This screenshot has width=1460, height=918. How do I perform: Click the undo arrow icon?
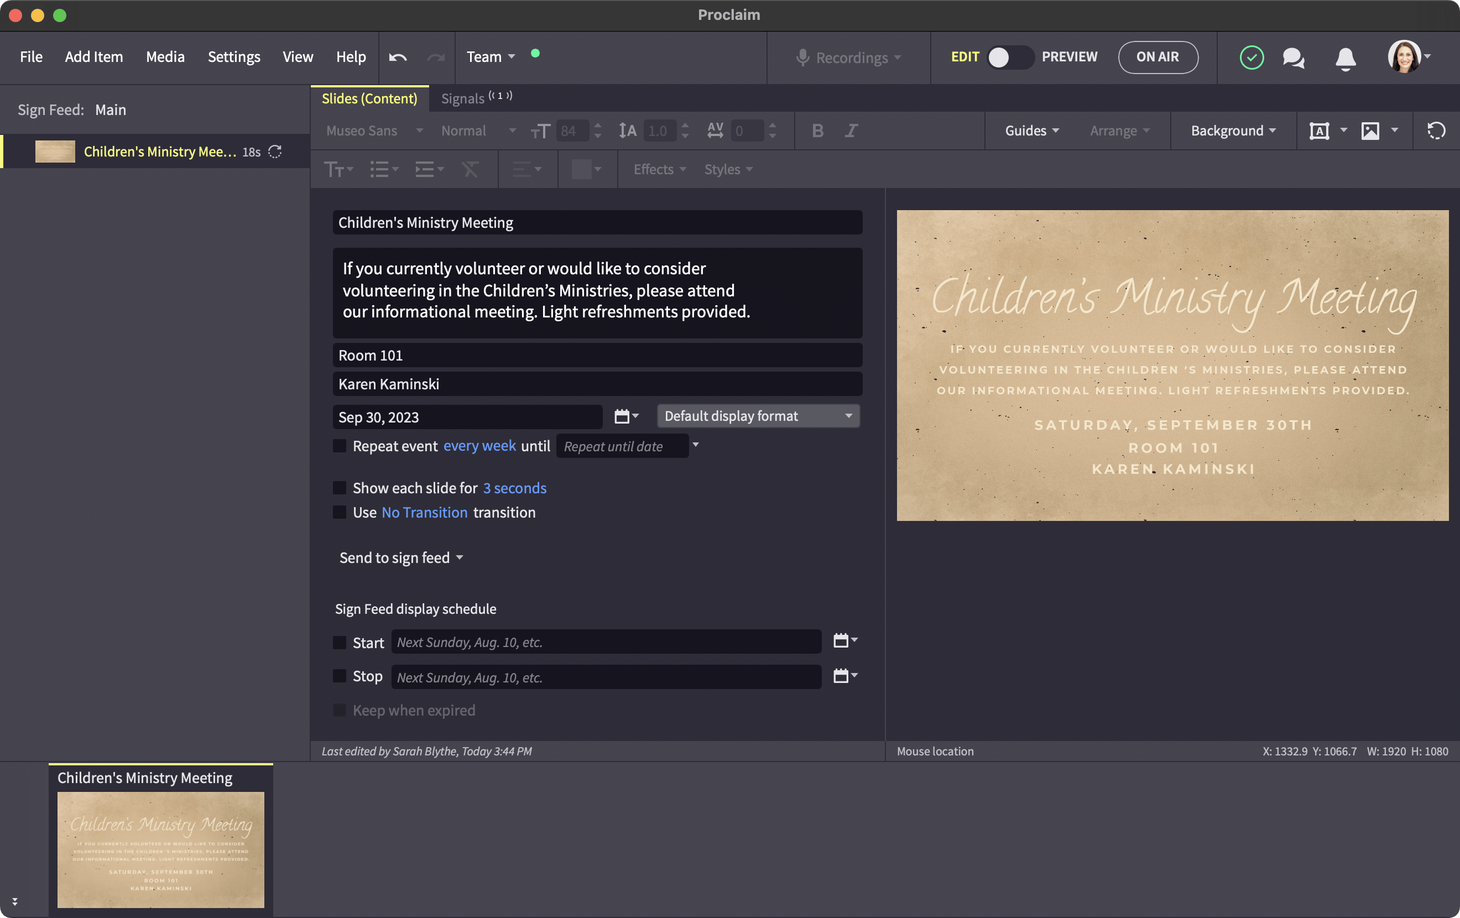click(x=398, y=57)
